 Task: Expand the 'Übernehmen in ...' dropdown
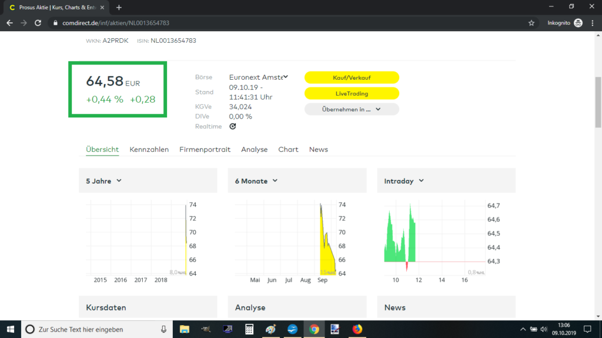[x=352, y=109]
